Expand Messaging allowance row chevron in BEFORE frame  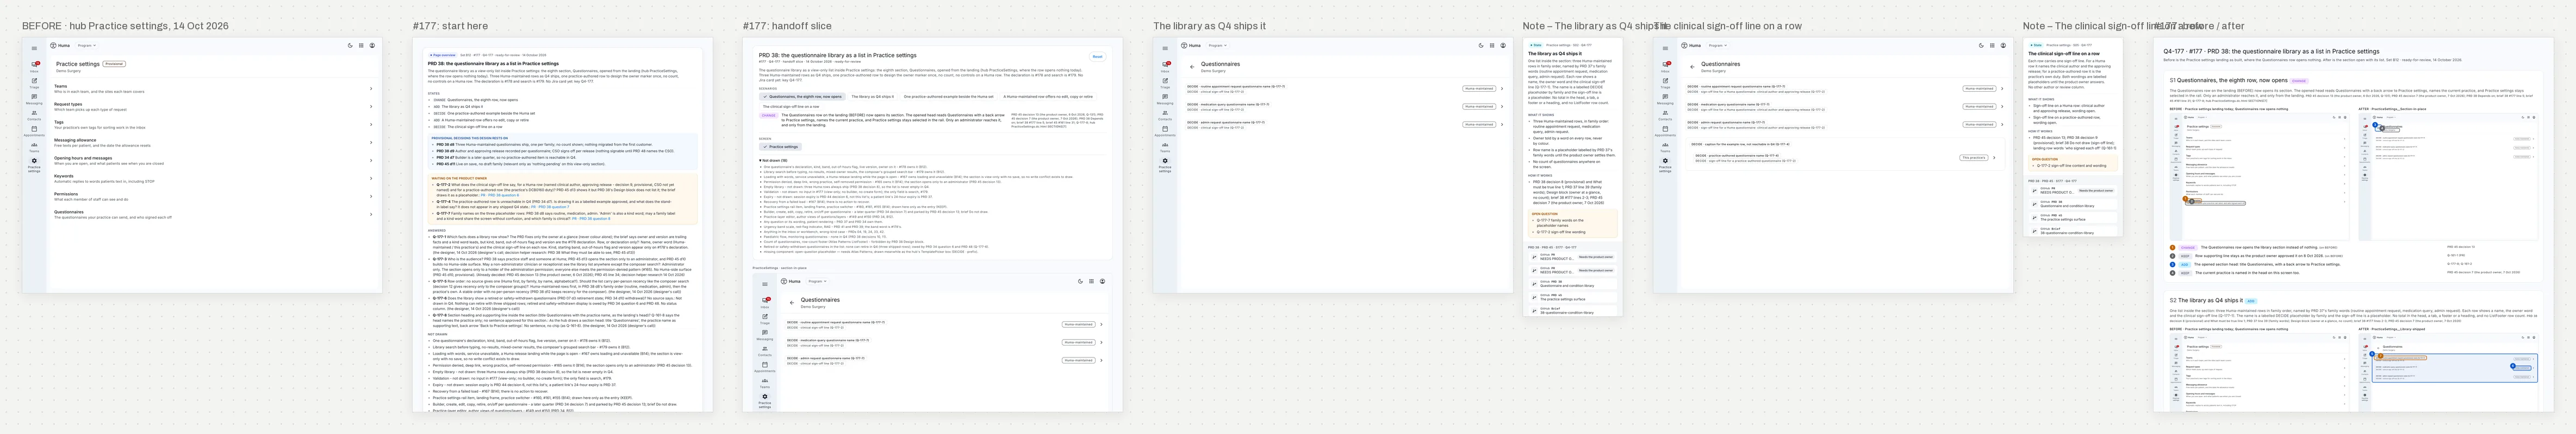371,143
